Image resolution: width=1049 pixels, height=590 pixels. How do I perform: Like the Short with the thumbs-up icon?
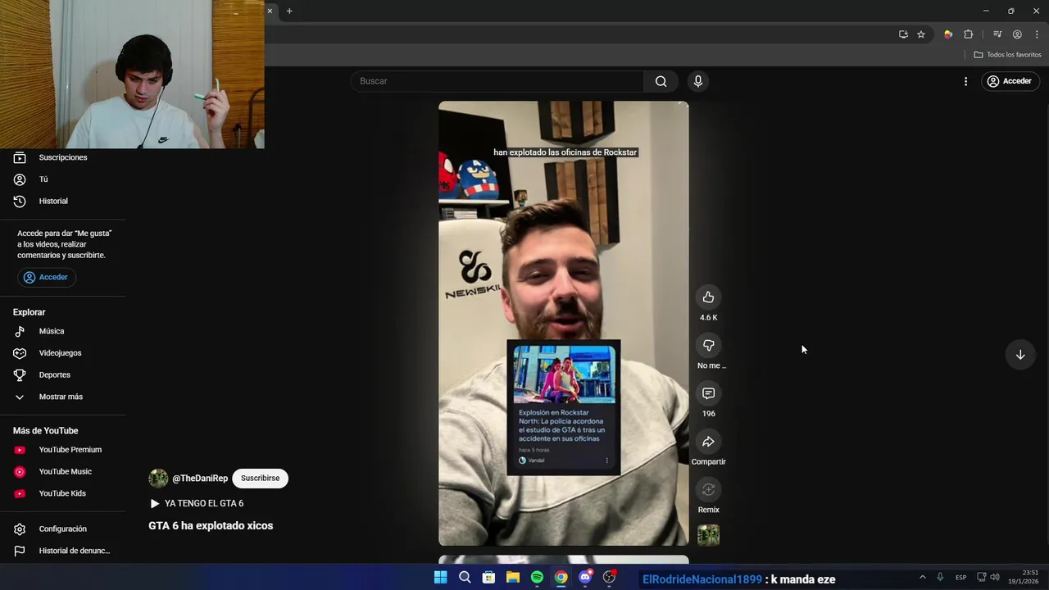pos(708,297)
